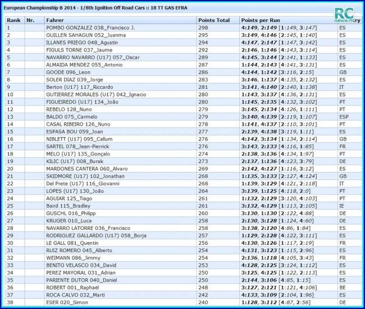Select driver PEREZ MAYORAL 031_Adrian

[x=81, y=273]
